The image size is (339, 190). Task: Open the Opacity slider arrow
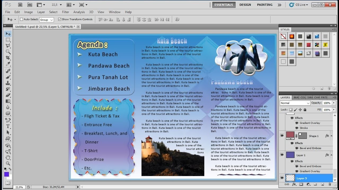(x=334, y=103)
